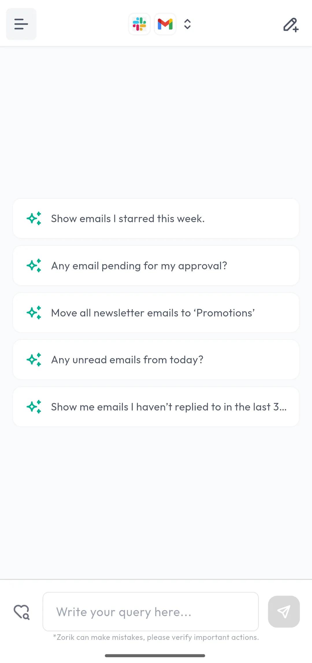Click sparkle icon beside pending approval suggestion

34,266
